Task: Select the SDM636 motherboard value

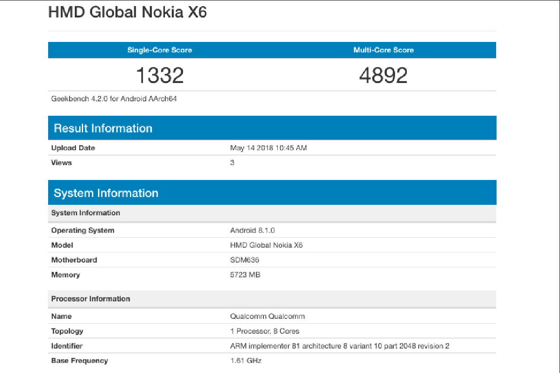Action: pos(245,260)
